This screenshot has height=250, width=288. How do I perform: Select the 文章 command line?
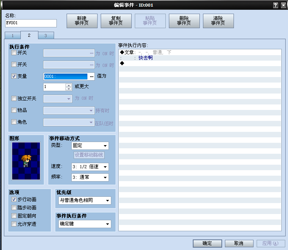(x=200, y=52)
